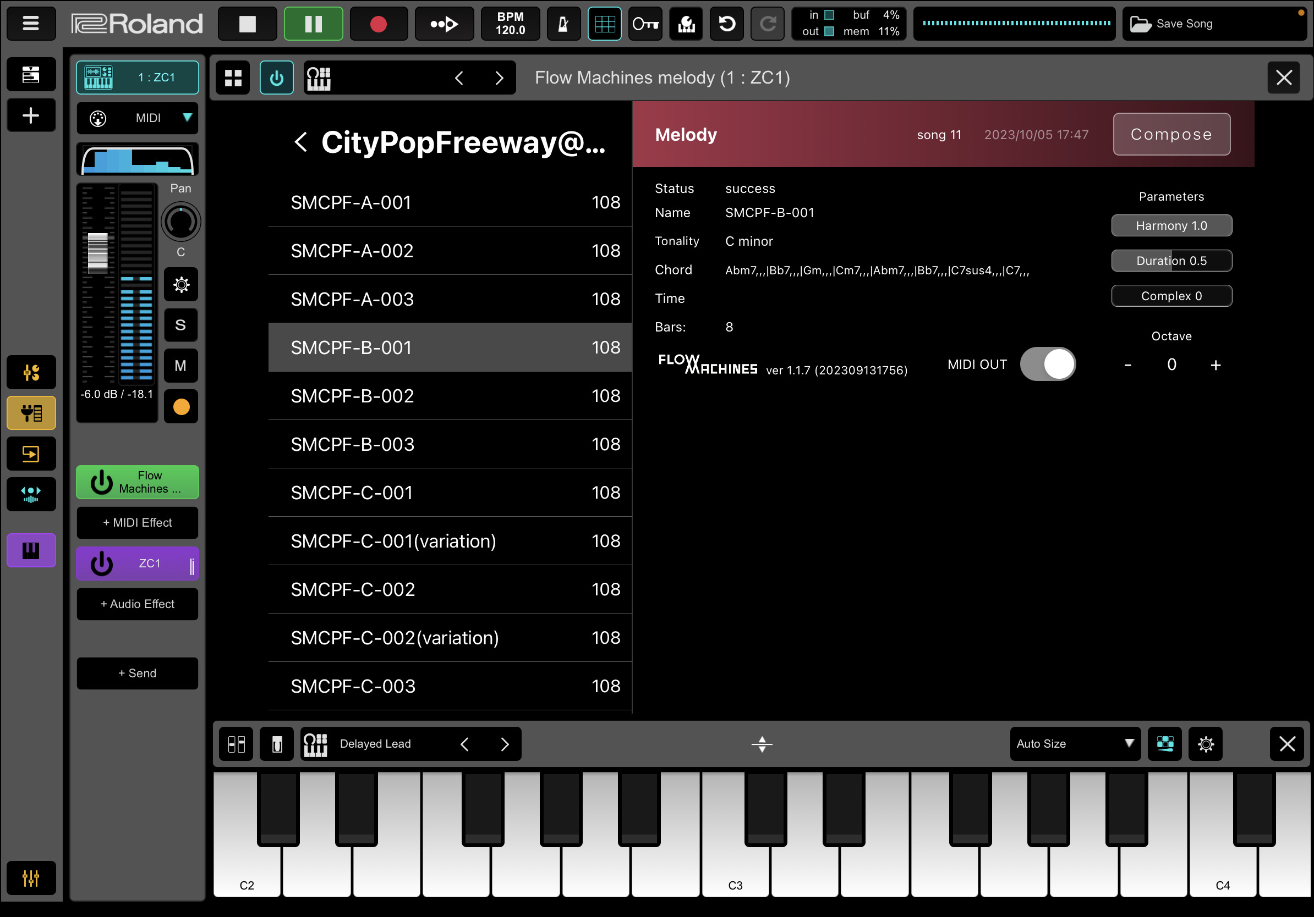Adjust the Pan knob
1314x917 pixels.
[181, 222]
